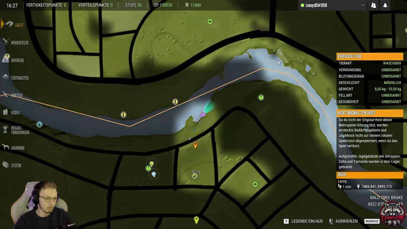
Task: Click the Karte binoculars icon
Action: [9, 24]
